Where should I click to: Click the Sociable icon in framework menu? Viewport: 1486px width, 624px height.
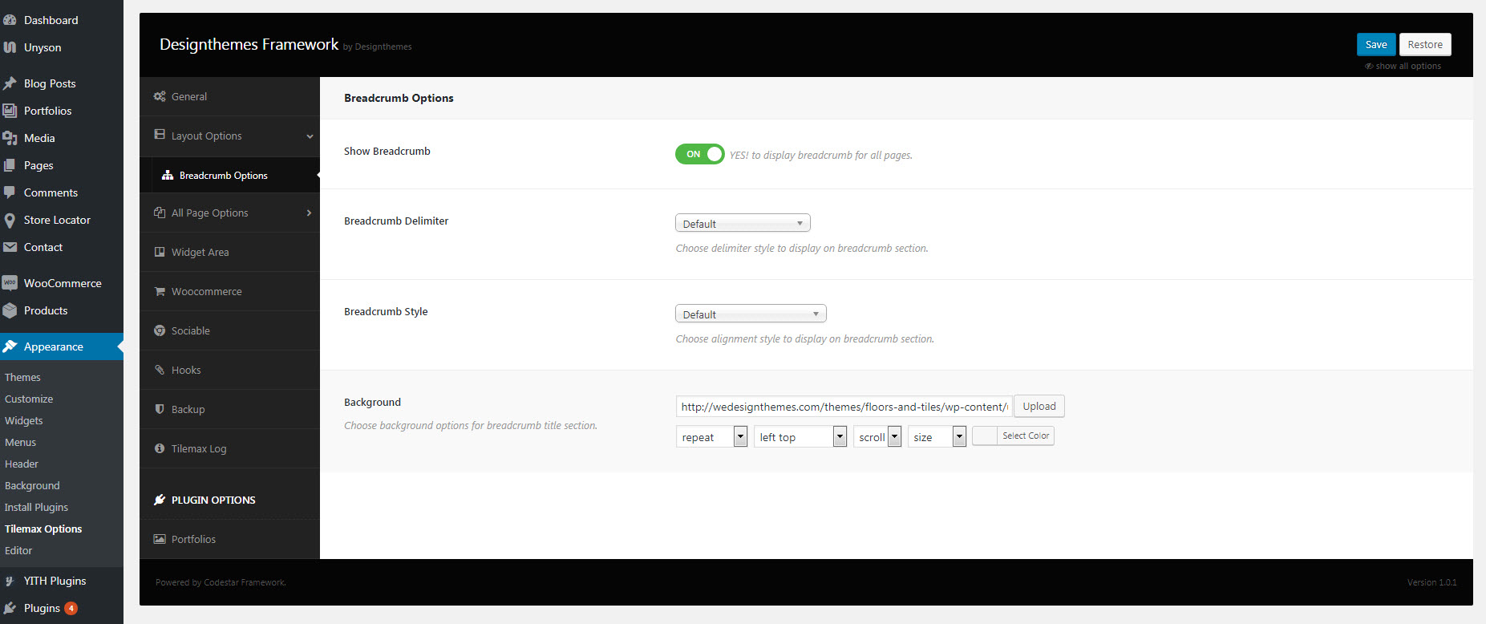(160, 330)
